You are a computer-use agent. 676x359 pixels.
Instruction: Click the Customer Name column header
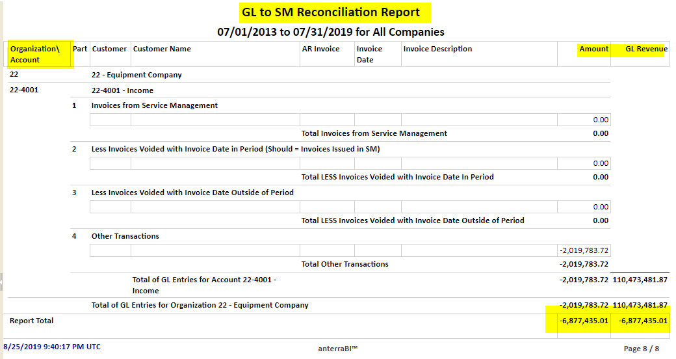162,49
